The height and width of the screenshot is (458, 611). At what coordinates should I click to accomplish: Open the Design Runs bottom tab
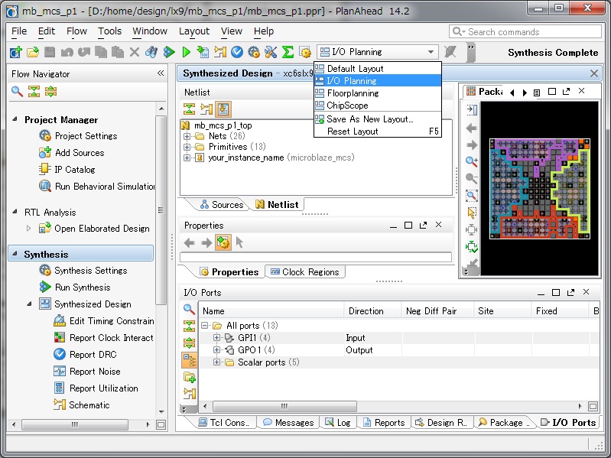[441, 423]
